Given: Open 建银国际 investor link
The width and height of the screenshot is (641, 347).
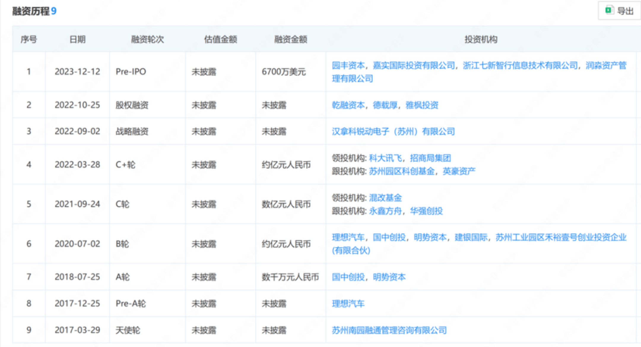Looking at the screenshot, I should click(471, 237).
